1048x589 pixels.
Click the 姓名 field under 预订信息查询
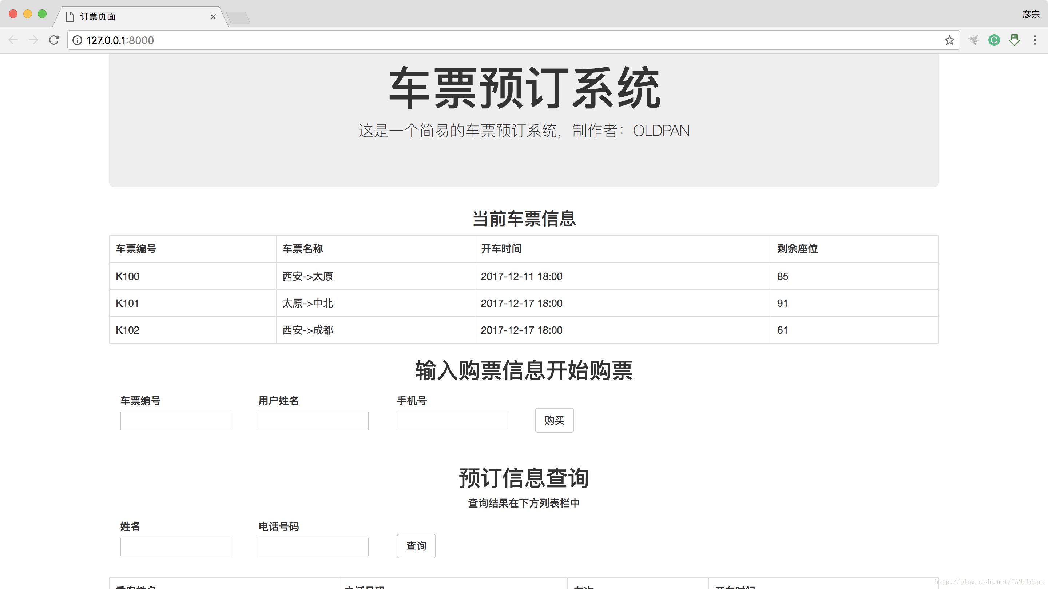(175, 546)
